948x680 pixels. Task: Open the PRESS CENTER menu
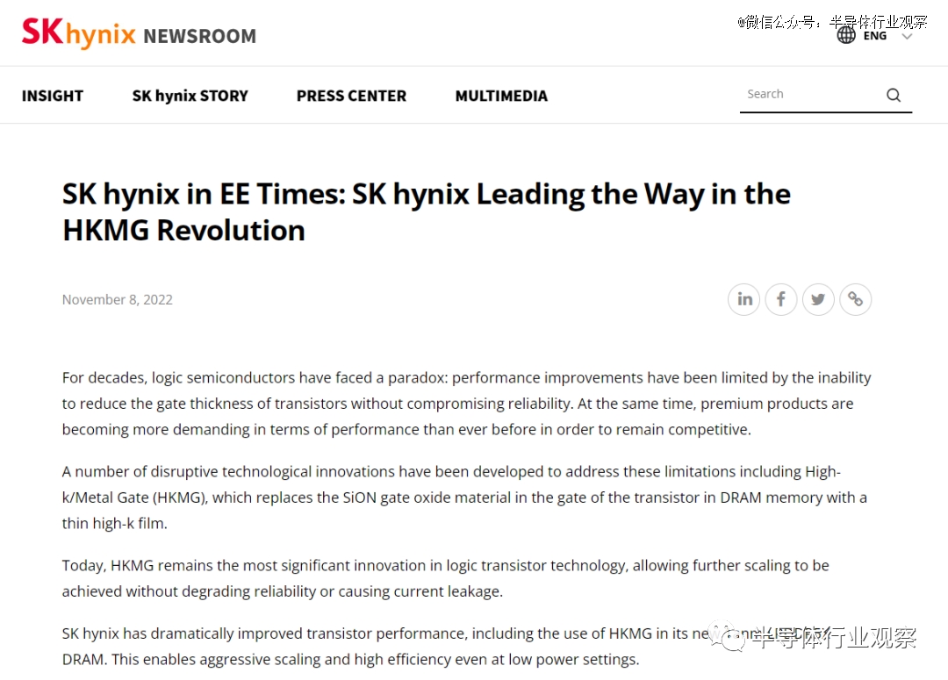pyautogui.click(x=351, y=96)
